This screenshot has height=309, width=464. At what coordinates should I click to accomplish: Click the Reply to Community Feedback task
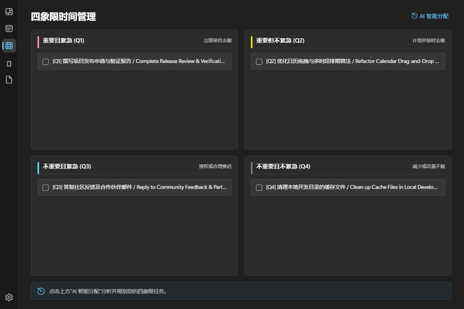135,187
